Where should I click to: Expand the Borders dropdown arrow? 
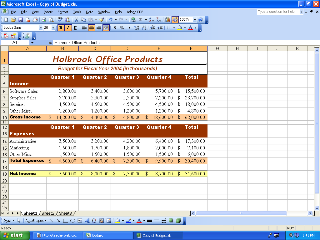click(x=174, y=28)
